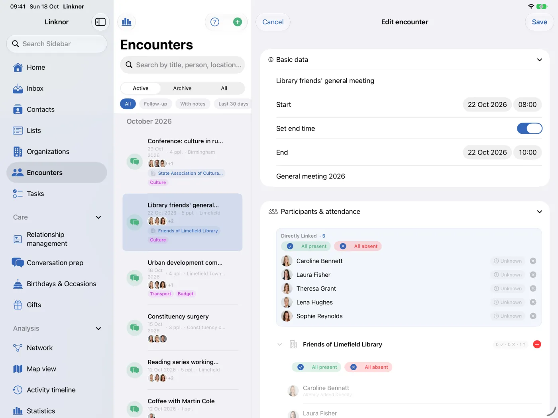Change Theresa Grant's Unknown attendance status
The width and height of the screenshot is (558, 418).
coord(508,289)
